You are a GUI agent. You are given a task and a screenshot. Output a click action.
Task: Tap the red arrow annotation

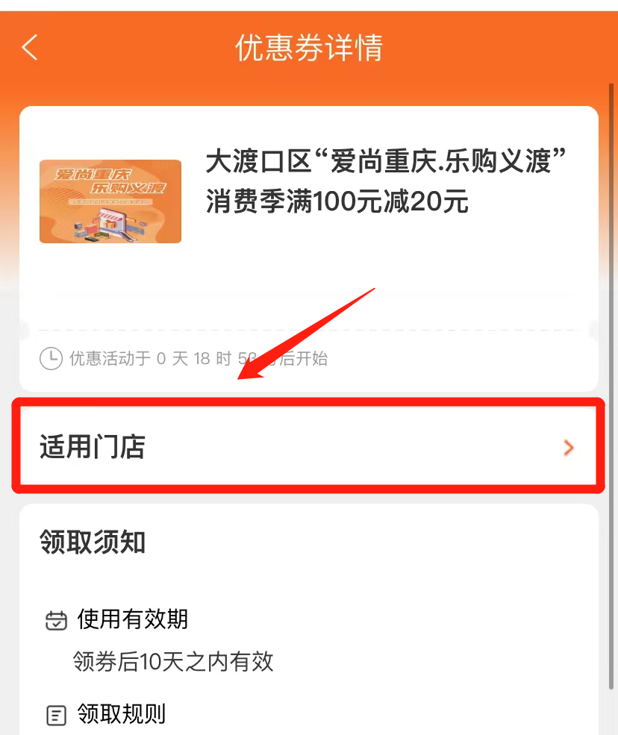point(307,334)
